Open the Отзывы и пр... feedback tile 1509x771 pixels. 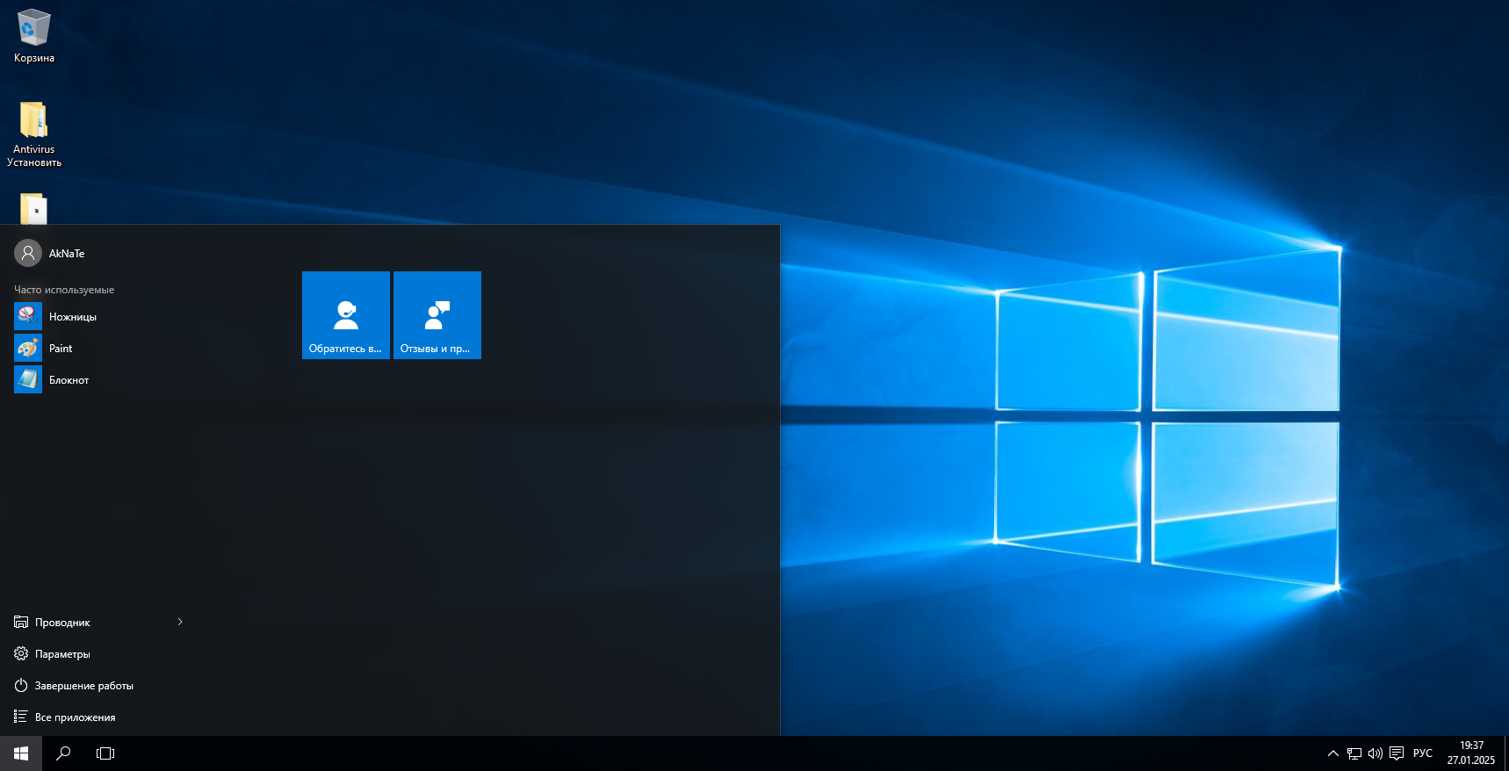[437, 315]
